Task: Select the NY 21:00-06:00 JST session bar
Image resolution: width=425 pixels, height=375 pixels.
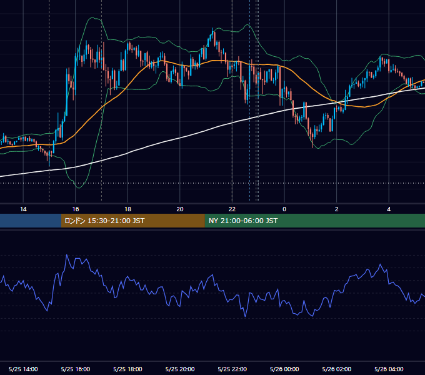Action: (314, 221)
